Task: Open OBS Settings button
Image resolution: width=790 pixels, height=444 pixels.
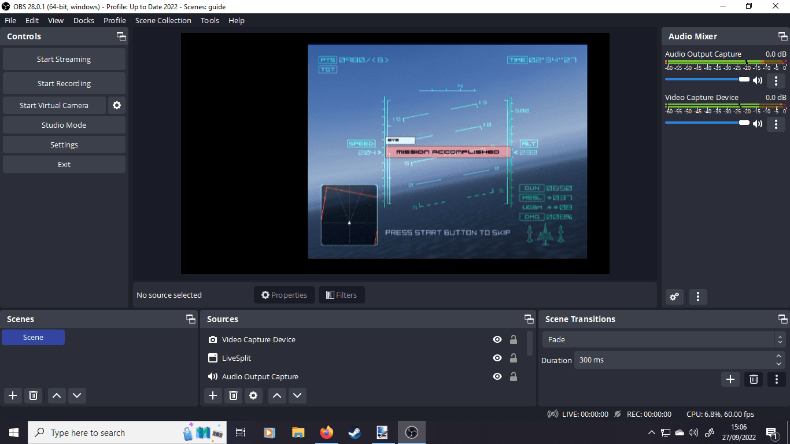Action: pos(64,145)
